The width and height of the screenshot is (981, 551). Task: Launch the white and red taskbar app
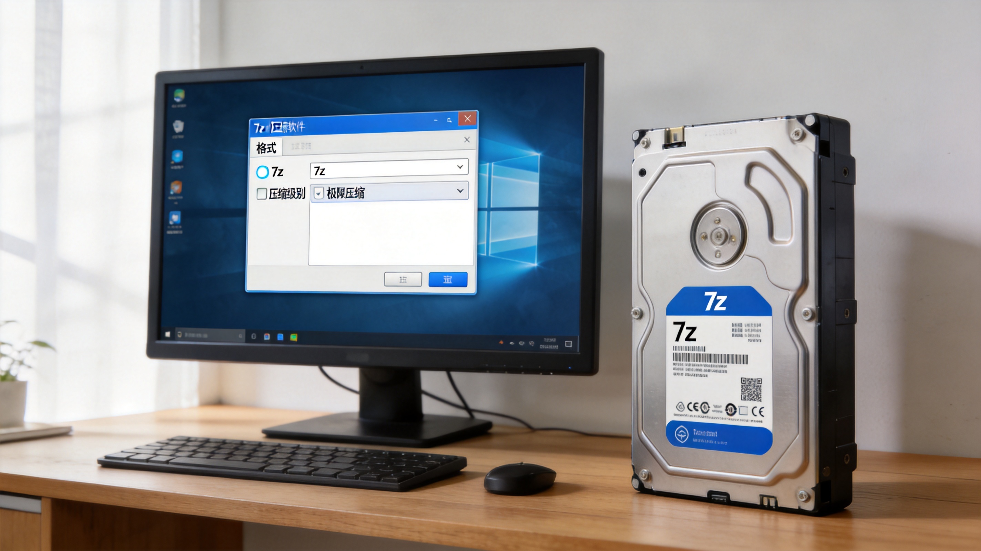point(267,336)
